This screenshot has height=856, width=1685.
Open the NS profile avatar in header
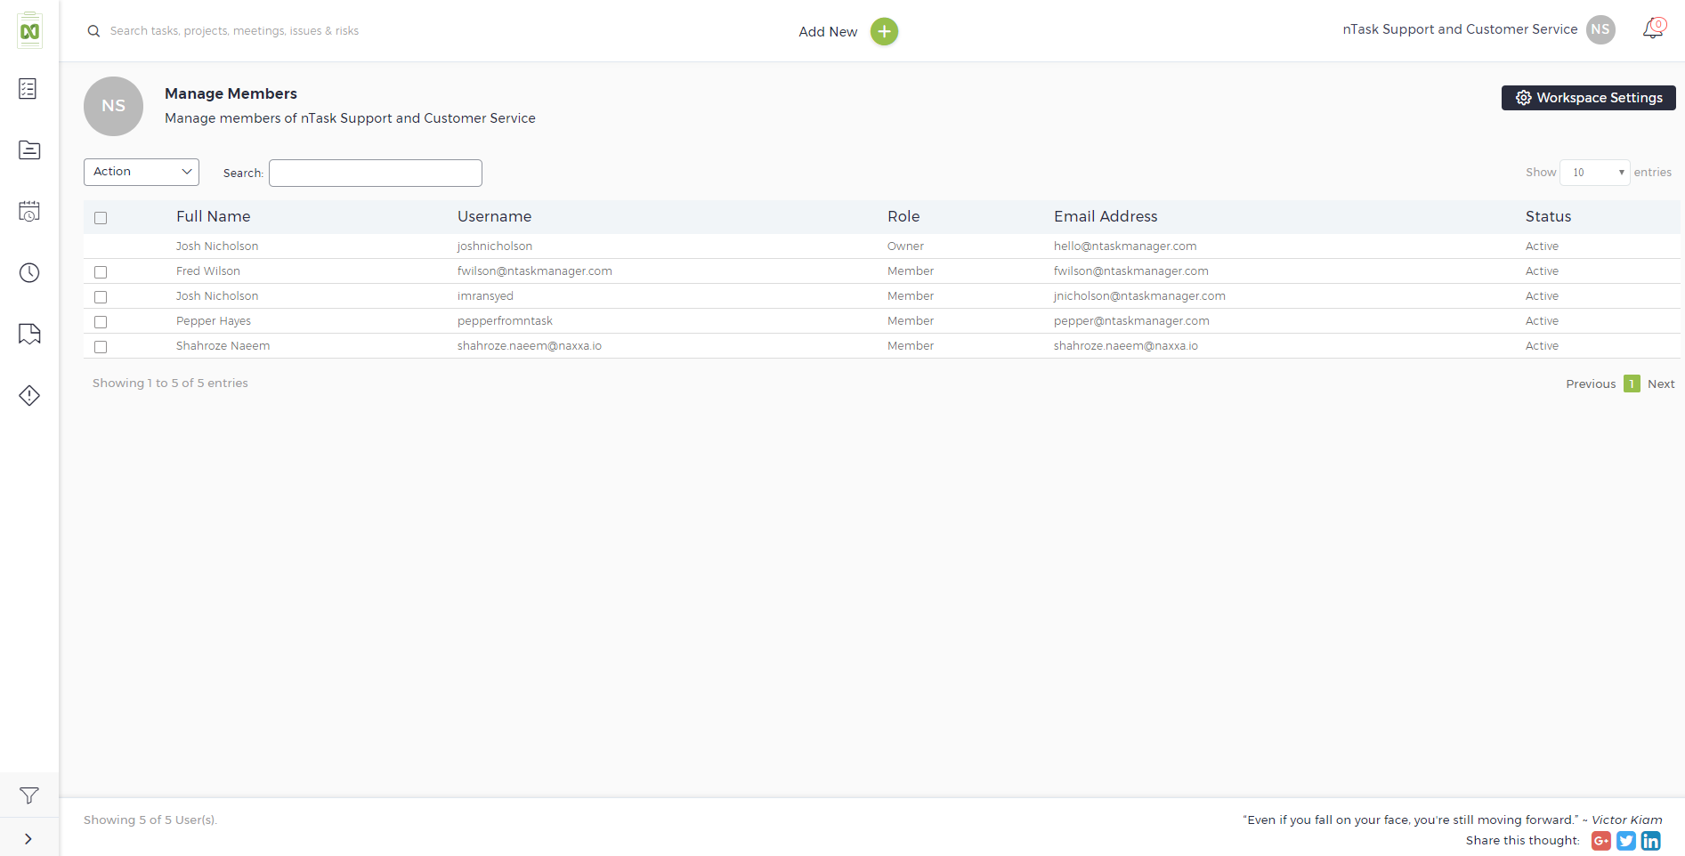[x=1600, y=29]
